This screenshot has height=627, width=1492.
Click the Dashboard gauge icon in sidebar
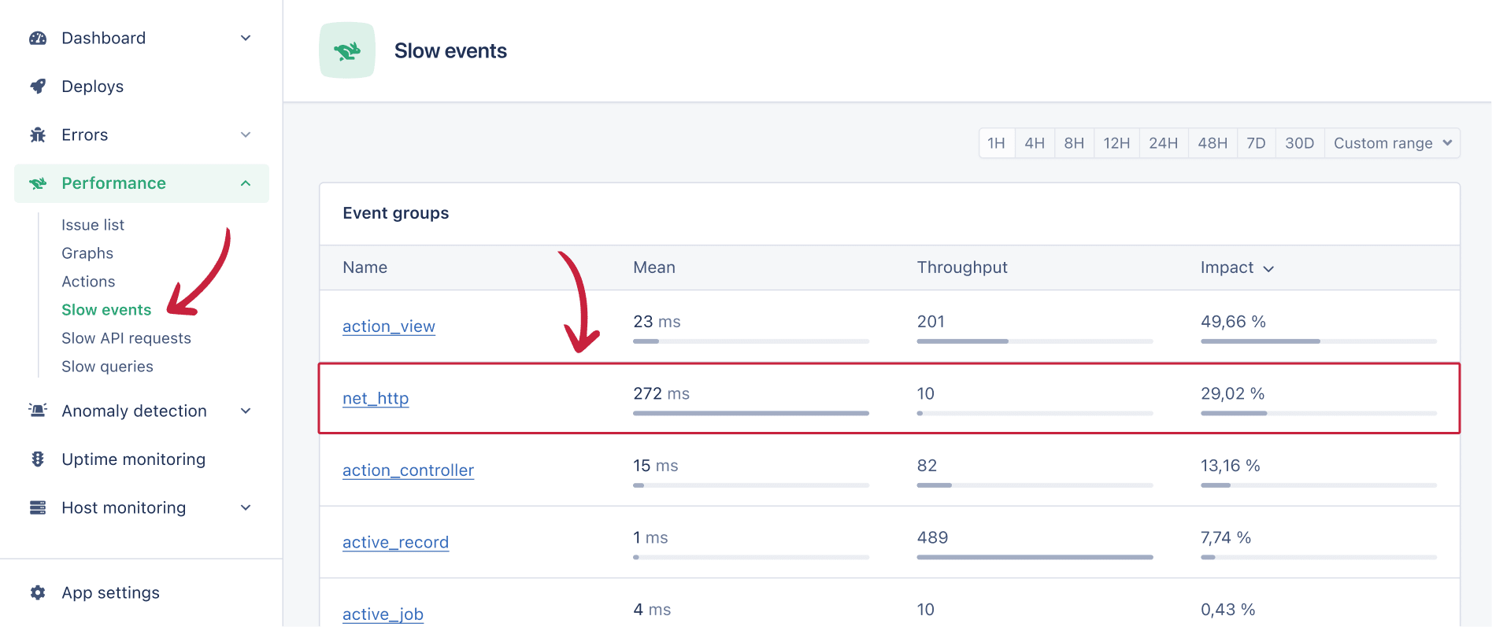tap(38, 39)
